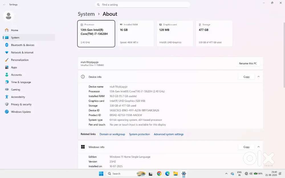Screen dimensions: 285x178
Task: Go back with the Settings back arrow
Action: 4,5
